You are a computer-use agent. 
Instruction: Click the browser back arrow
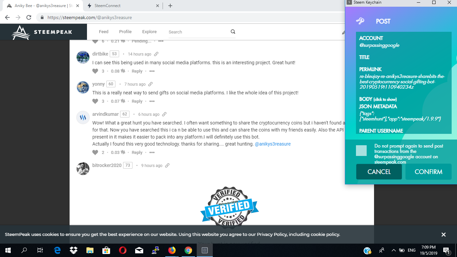point(7,17)
